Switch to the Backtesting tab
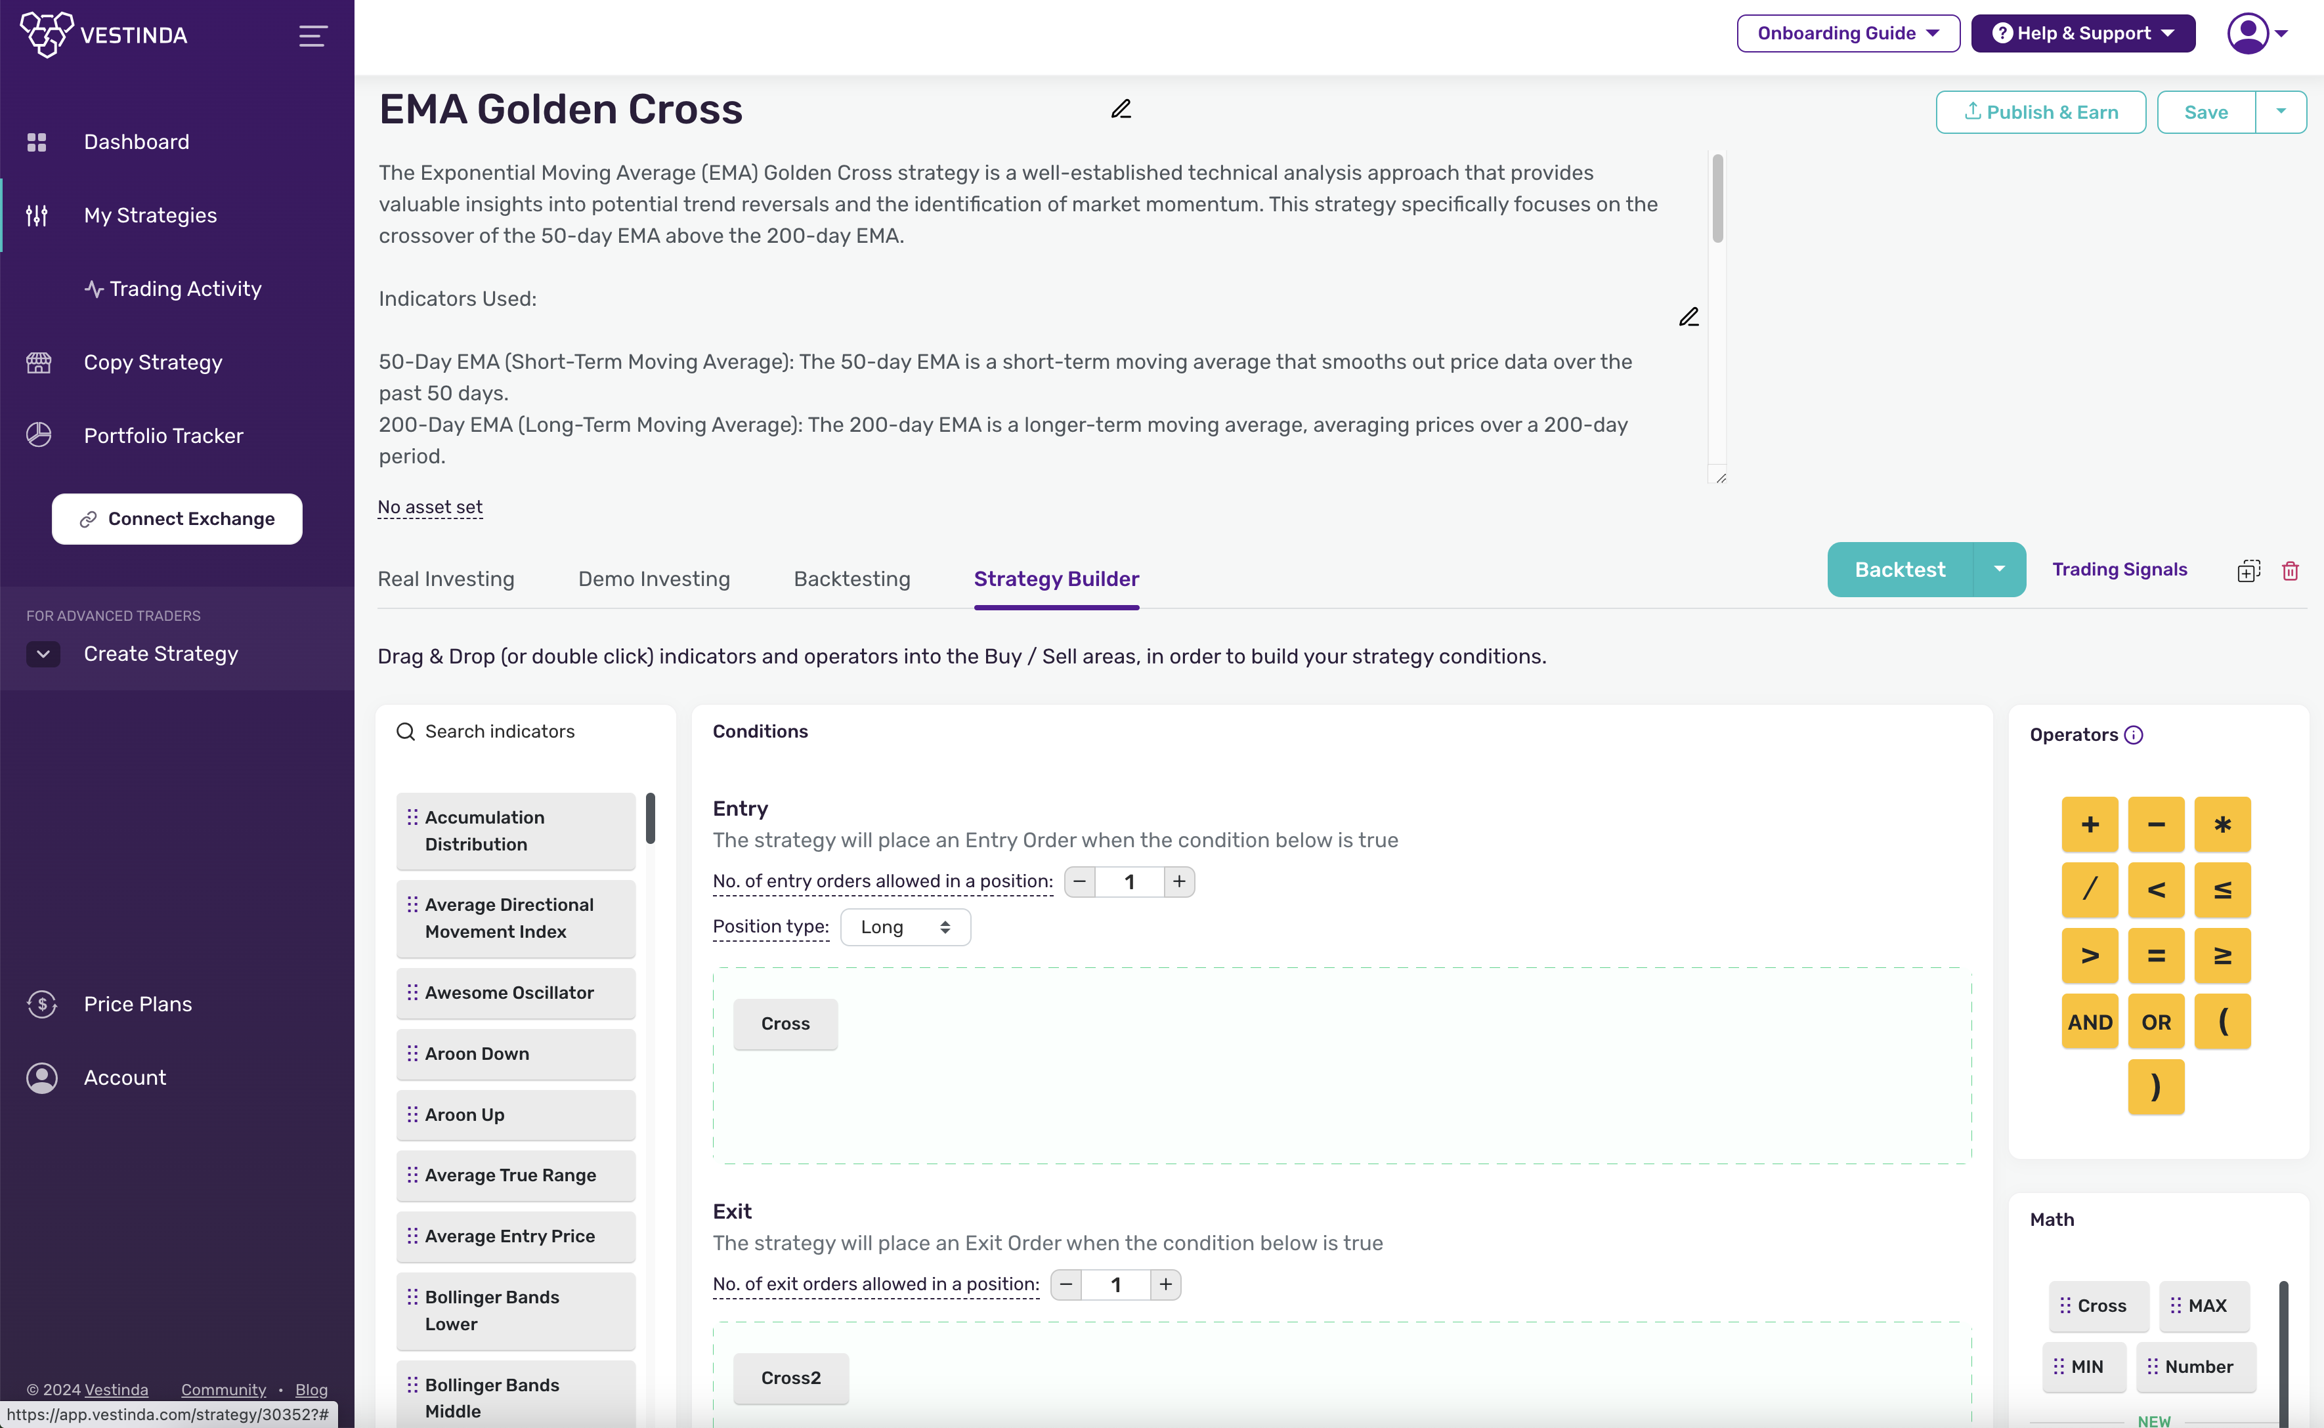2324x1428 pixels. [x=852, y=579]
